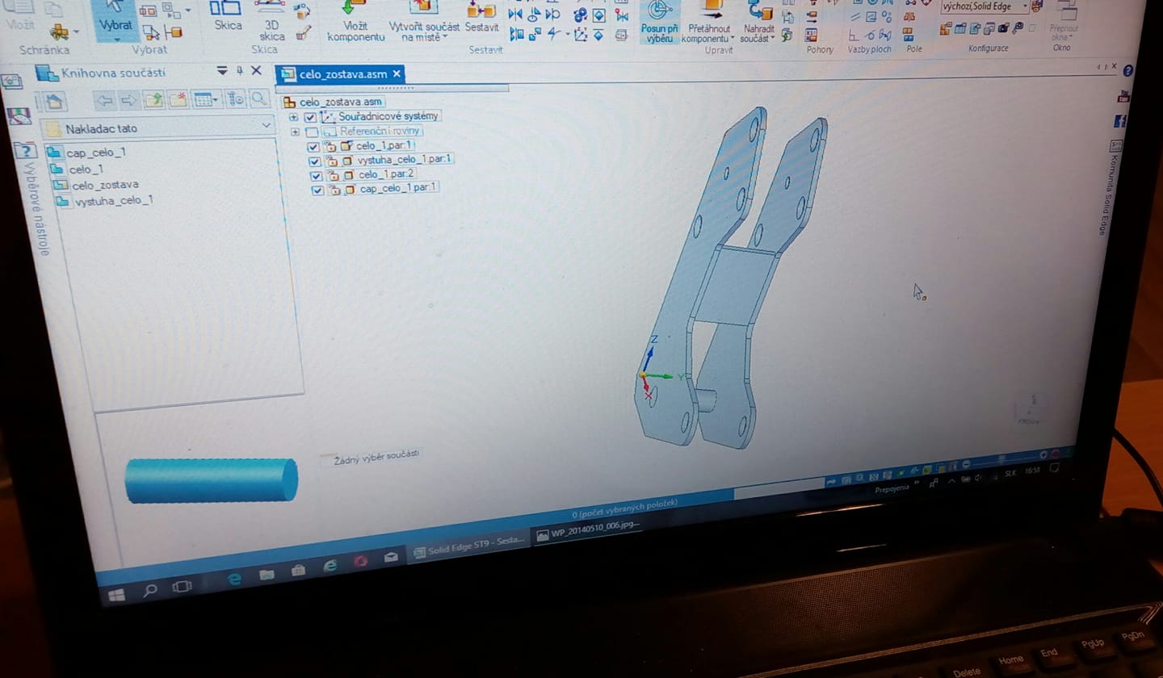Click the cylinder part preview thumbnail
This screenshot has height=678, width=1163.
212,480
